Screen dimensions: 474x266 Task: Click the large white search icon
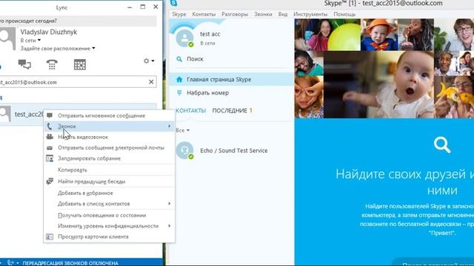click(x=442, y=145)
